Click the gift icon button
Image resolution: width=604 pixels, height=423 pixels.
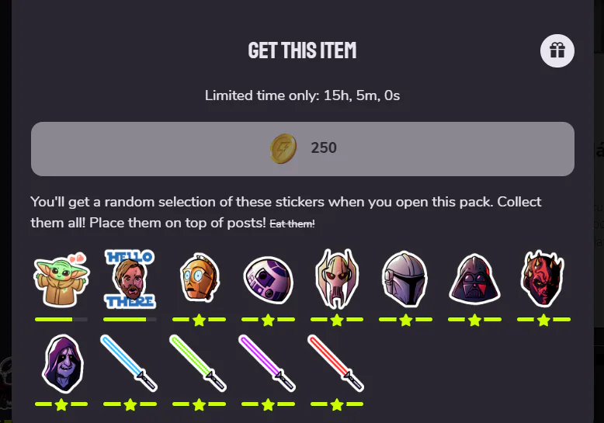557,51
